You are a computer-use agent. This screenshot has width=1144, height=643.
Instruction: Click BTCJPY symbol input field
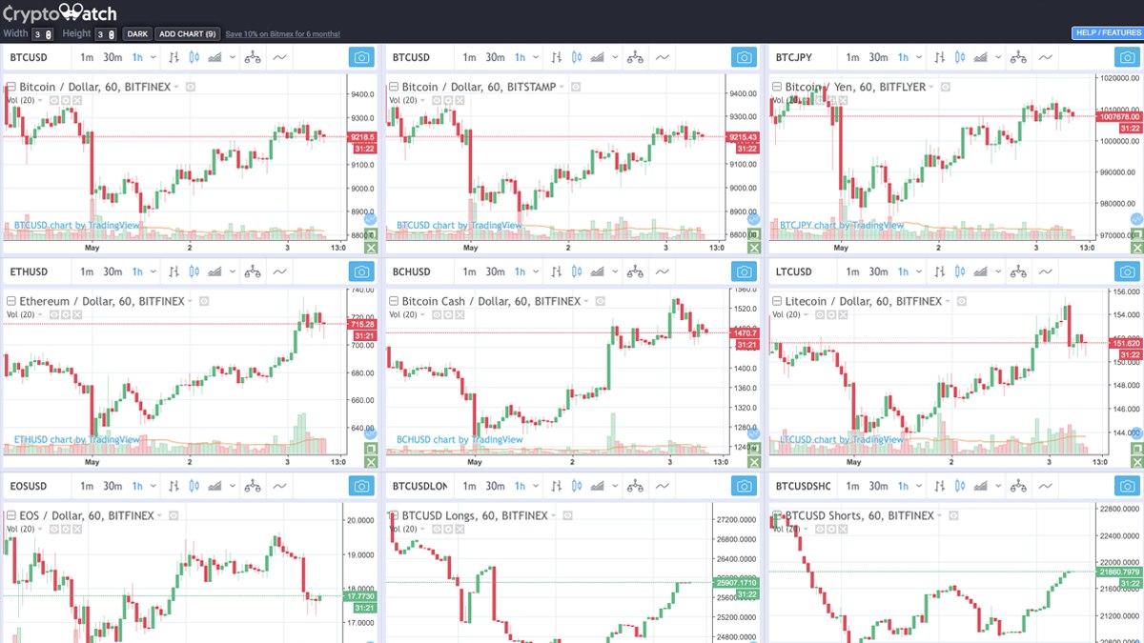tap(803, 58)
